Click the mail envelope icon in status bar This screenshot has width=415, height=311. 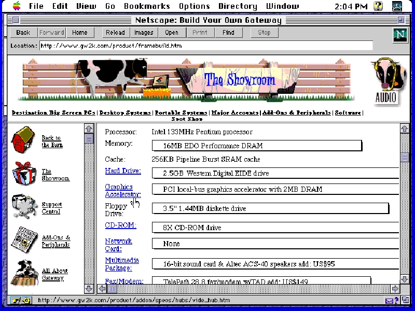[x=390, y=301]
